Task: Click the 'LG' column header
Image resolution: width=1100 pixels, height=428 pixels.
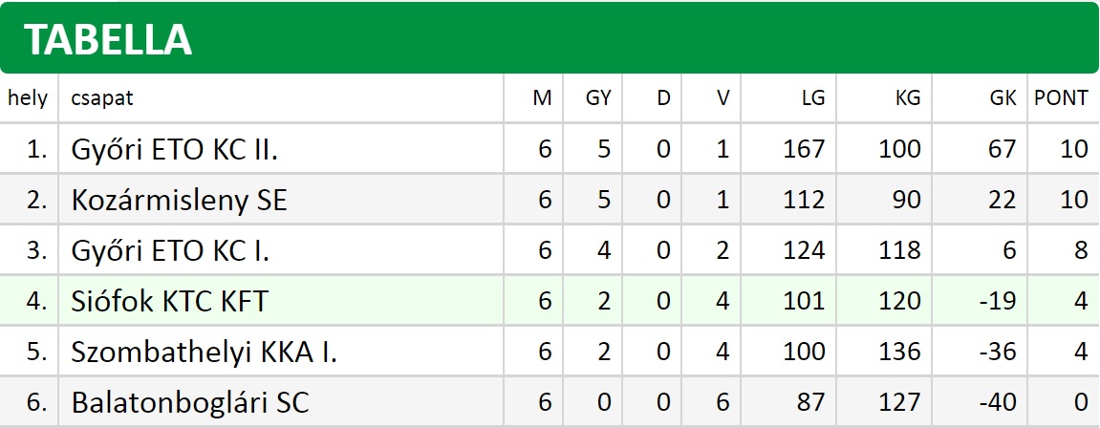Action: click(814, 98)
